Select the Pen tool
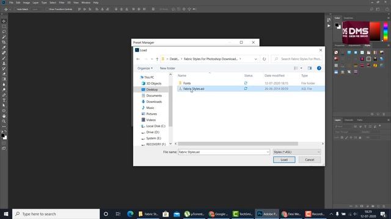The width and height of the screenshot is (391, 219). (x=4, y=95)
